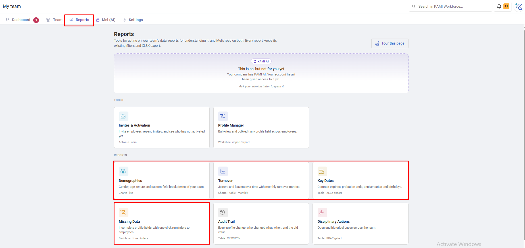Switch to the Team tab
The height and width of the screenshot is (248, 525).
(x=54, y=20)
